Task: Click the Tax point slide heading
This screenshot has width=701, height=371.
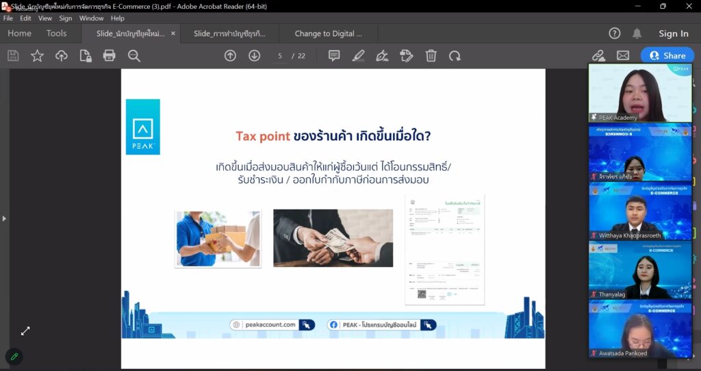Action: click(333, 136)
